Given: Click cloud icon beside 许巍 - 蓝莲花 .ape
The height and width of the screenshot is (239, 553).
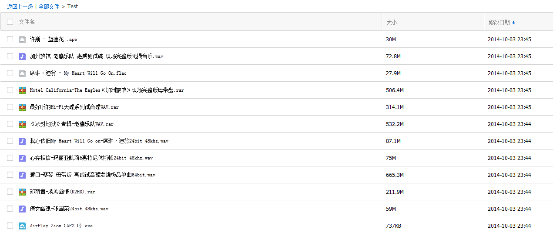Looking at the screenshot, I should pyautogui.click(x=22, y=40).
